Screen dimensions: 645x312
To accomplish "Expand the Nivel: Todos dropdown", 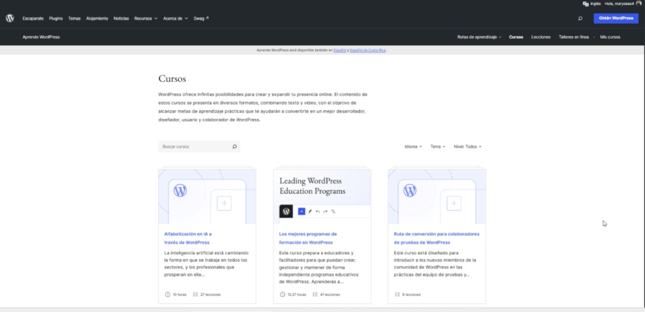I will point(467,147).
